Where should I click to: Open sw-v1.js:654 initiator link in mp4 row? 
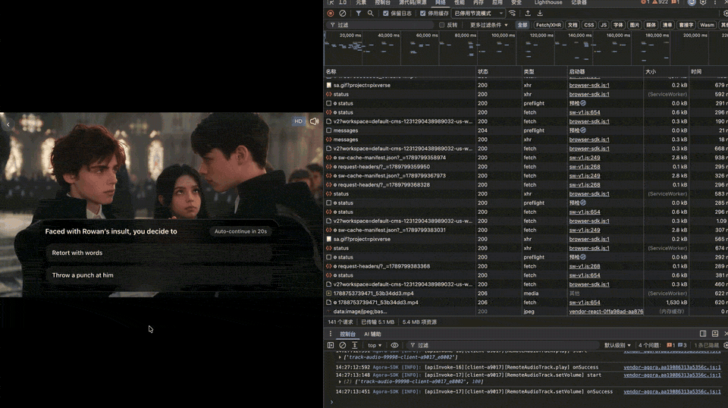(x=585, y=302)
